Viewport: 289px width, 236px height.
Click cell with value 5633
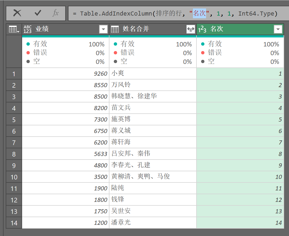[65, 154]
